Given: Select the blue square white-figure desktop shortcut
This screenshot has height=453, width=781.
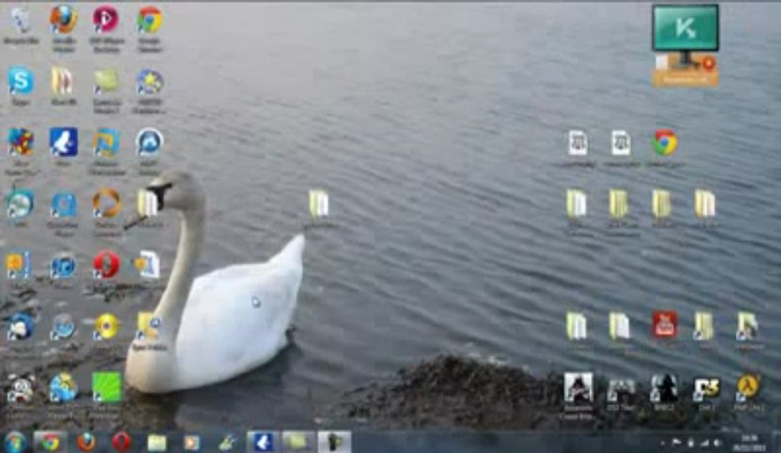Looking at the screenshot, I should (x=64, y=142).
